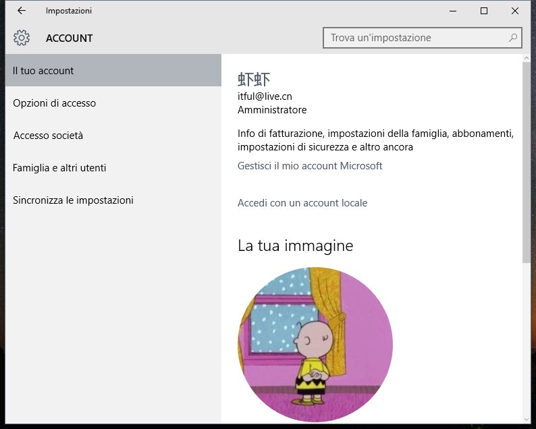Open 'Opzioni di accesso' section
536x429 pixels.
pos(55,103)
